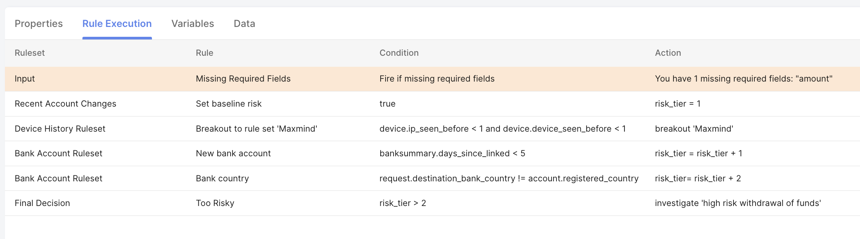Screen dimensions: 860x239
Task: Switch to the Variables tab
Action: coord(193,24)
